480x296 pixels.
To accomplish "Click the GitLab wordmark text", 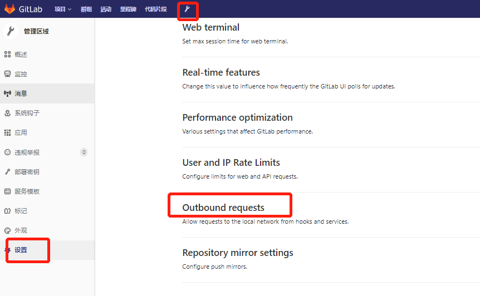I will (30, 9).
